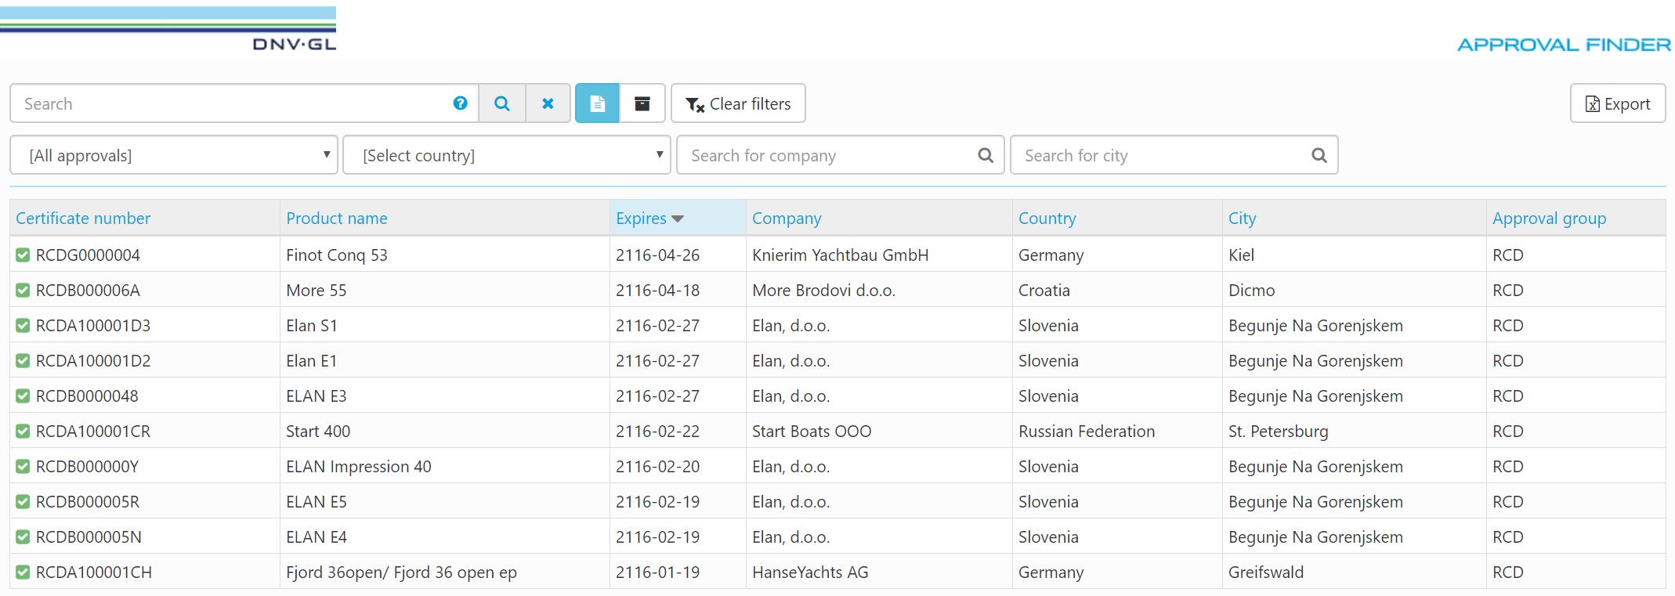
Task: Click product Fjord 36open/ Fjord 36 open ep
Action: (x=401, y=572)
